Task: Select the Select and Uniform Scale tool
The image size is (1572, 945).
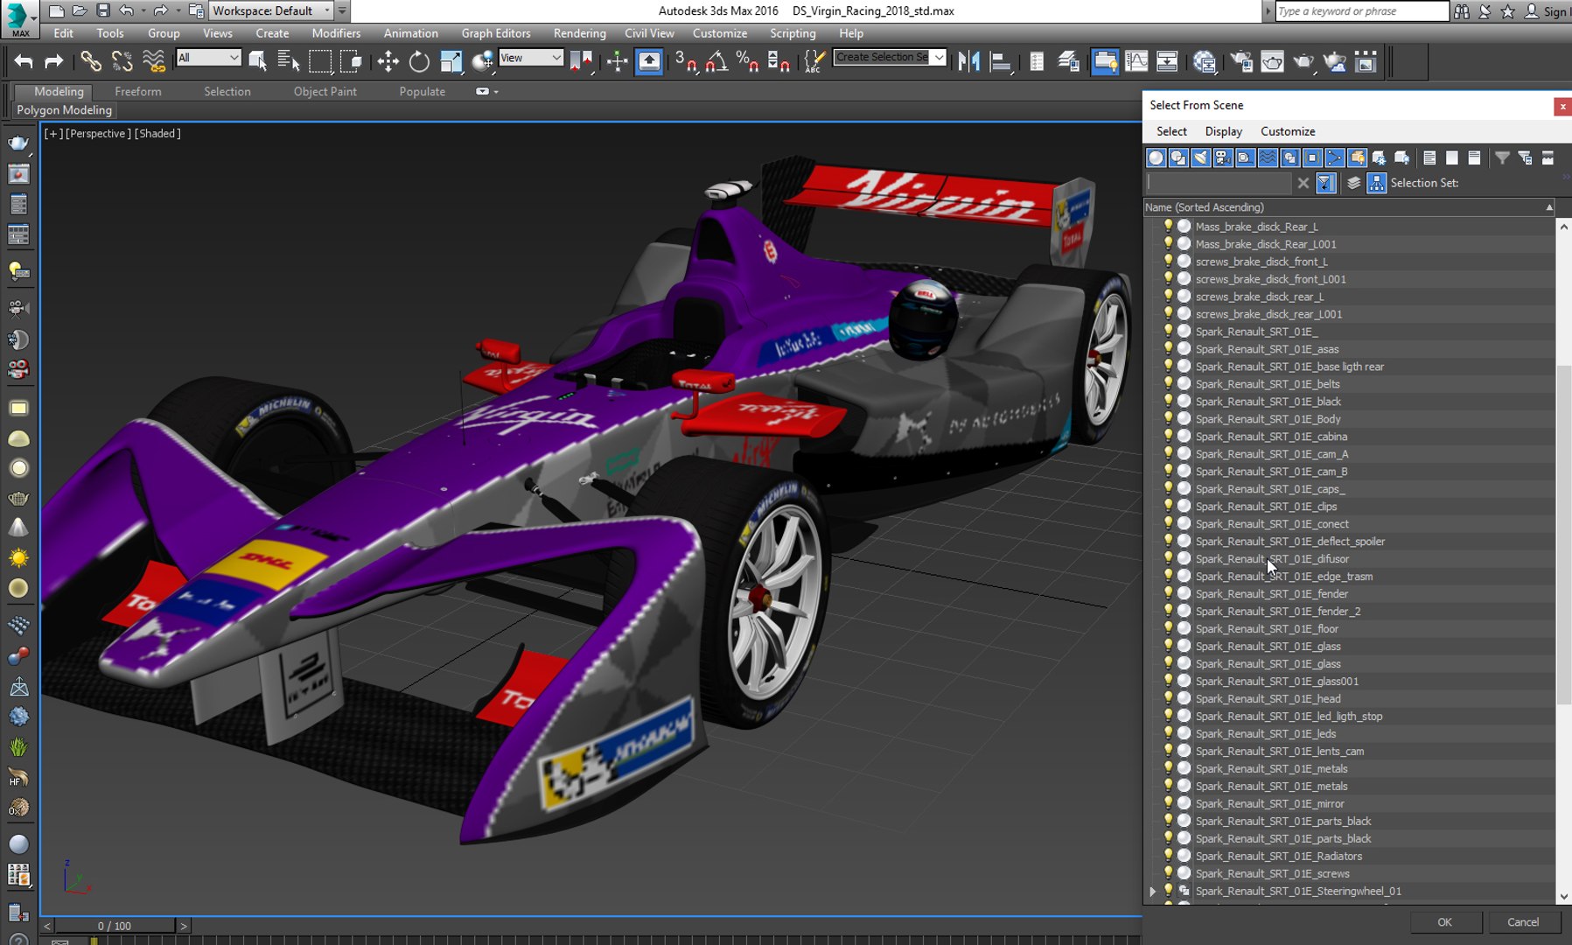Action: 451,61
